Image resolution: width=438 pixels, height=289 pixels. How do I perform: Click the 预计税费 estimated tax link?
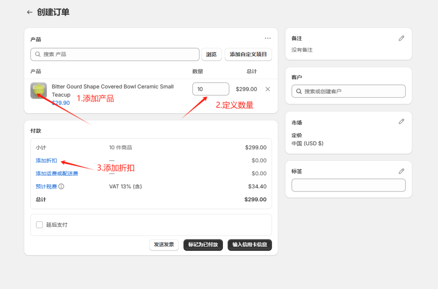(x=47, y=186)
